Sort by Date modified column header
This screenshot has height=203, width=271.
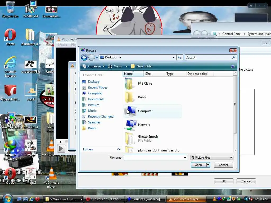click(200, 74)
